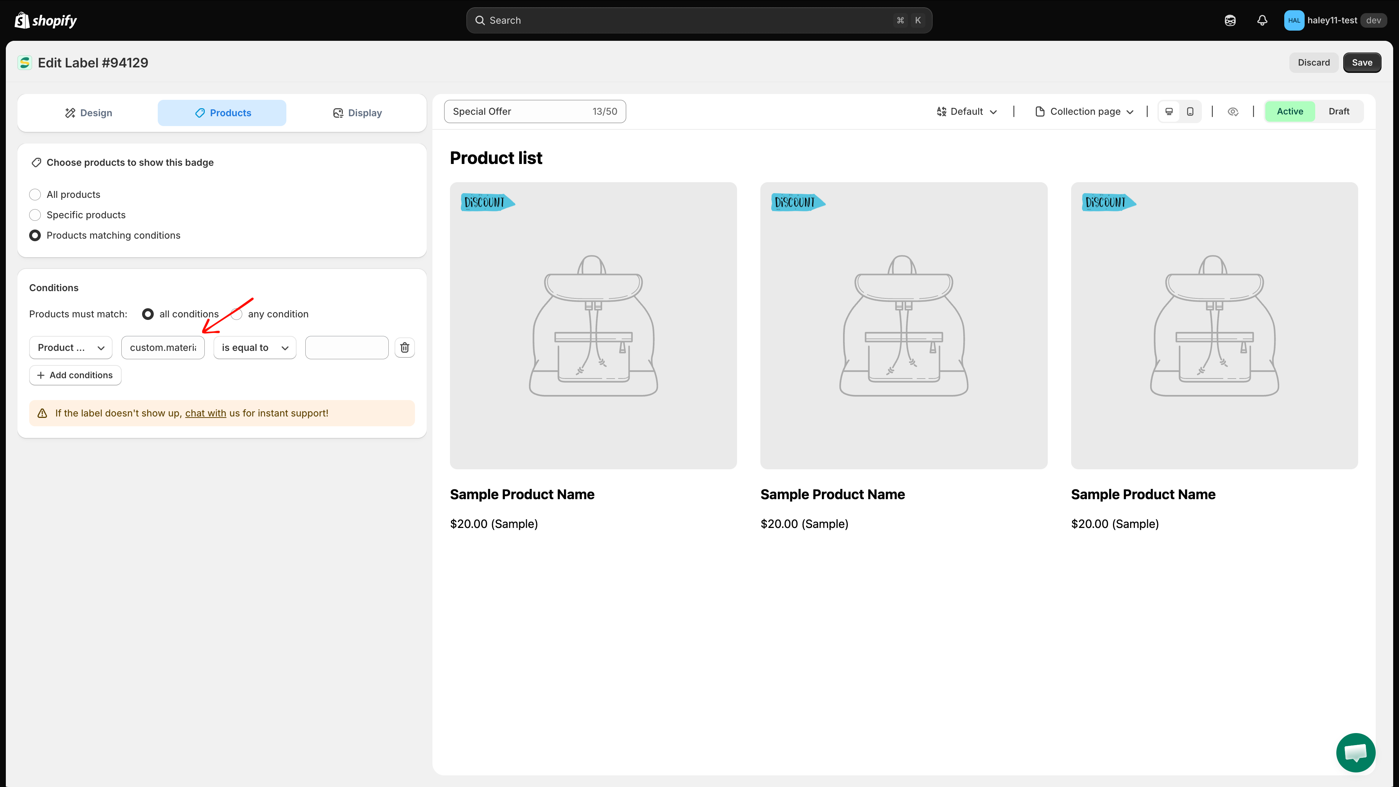Click the label app icon beside Edit Label
The image size is (1399, 787).
tap(24, 62)
